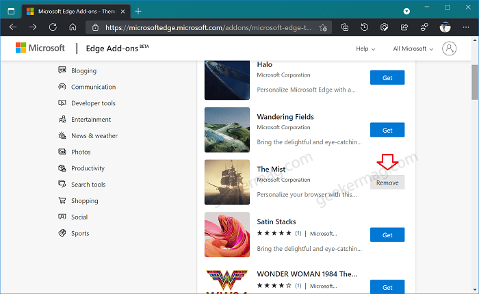This screenshot has height=294, width=479.
Task: Open the Wandering Fields title link
Action: pyautogui.click(x=285, y=117)
